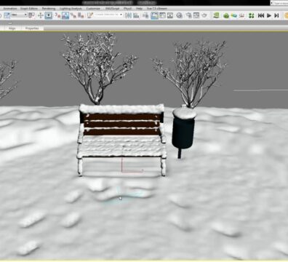Click the snow-covered bench in the viewport
This screenshot has width=288, height=262.
pyautogui.click(x=121, y=140)
